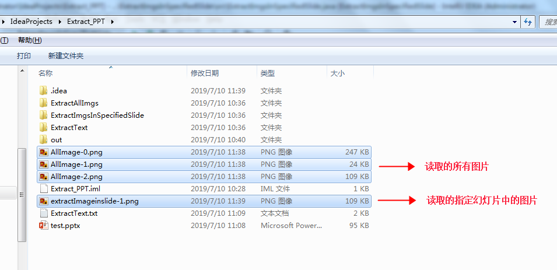Click the 2019/7/10 11:09 date cell

coord(218,213)
